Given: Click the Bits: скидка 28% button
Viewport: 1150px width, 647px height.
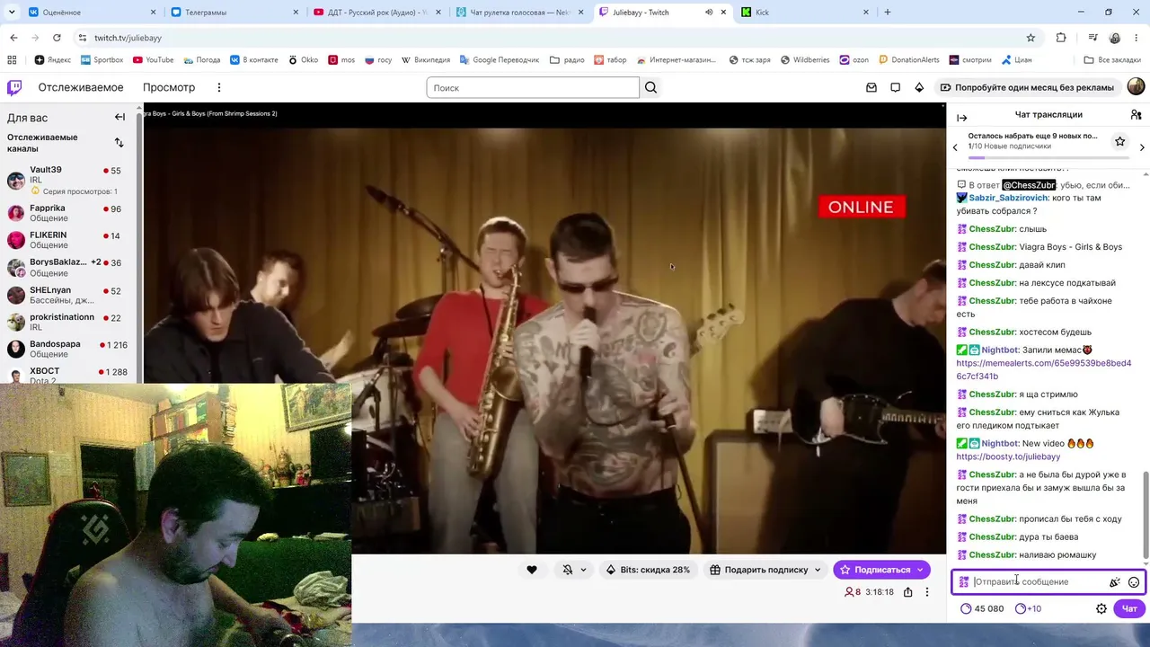Looking at the screenshot, I should pos(648,570).
